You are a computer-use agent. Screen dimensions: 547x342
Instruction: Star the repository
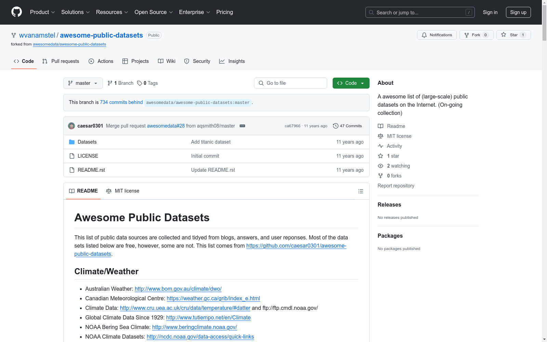513,35
